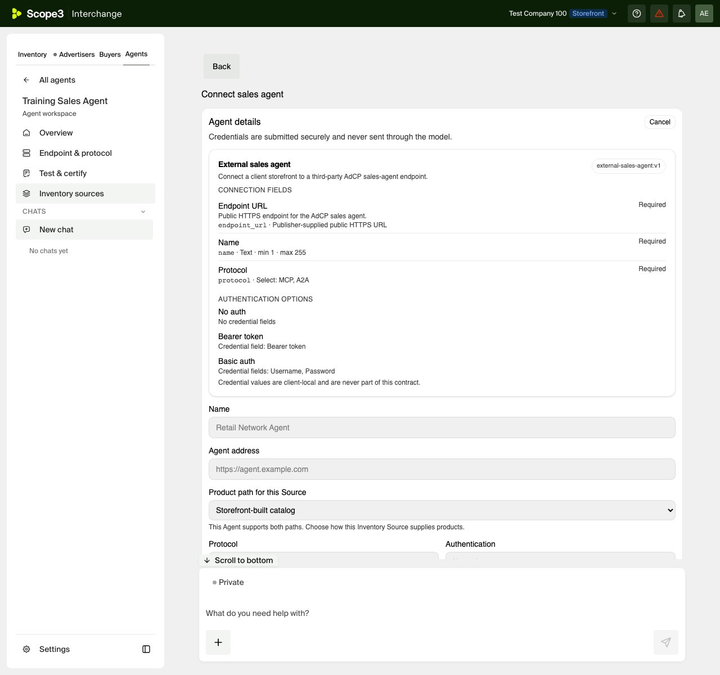
Task: Open Overview in agent workspace
Action: pyautogui.click(x=85, y=133)
